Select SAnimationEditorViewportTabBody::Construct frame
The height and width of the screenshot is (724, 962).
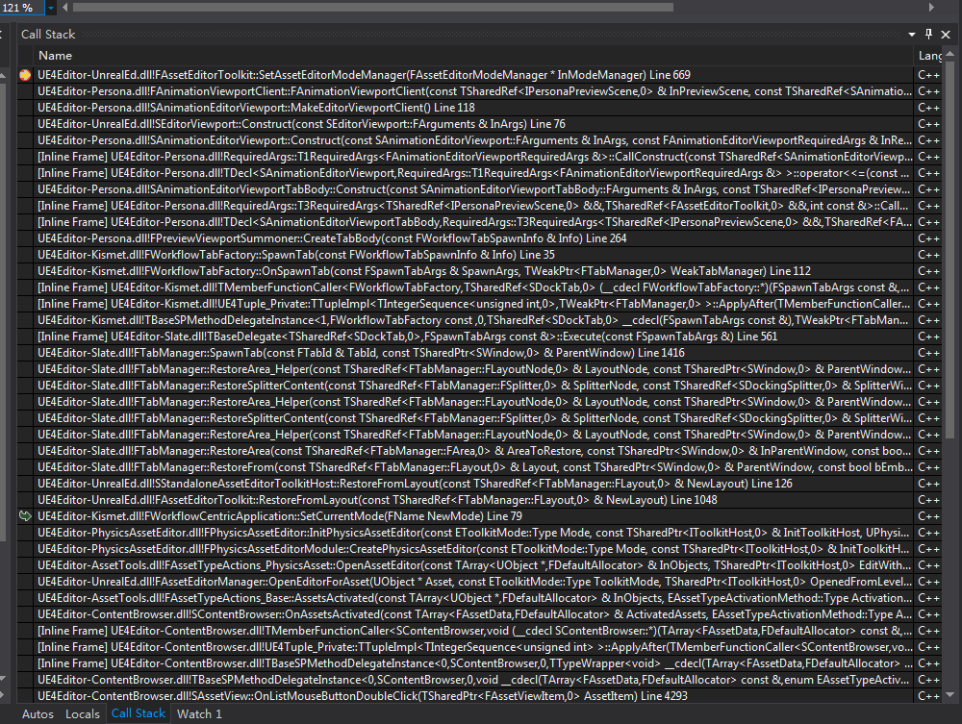click(474, 189)
